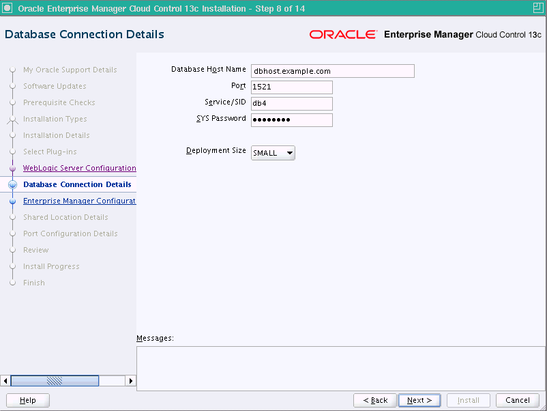Click the Messages label
547x411 pixels.
pyautogui.click(x=155, y=338)
